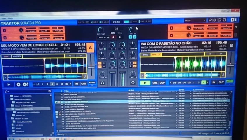Viewport: 247px width, 140px height.
Task: Click the FX panel label at right edge
Action: point(236,27)
